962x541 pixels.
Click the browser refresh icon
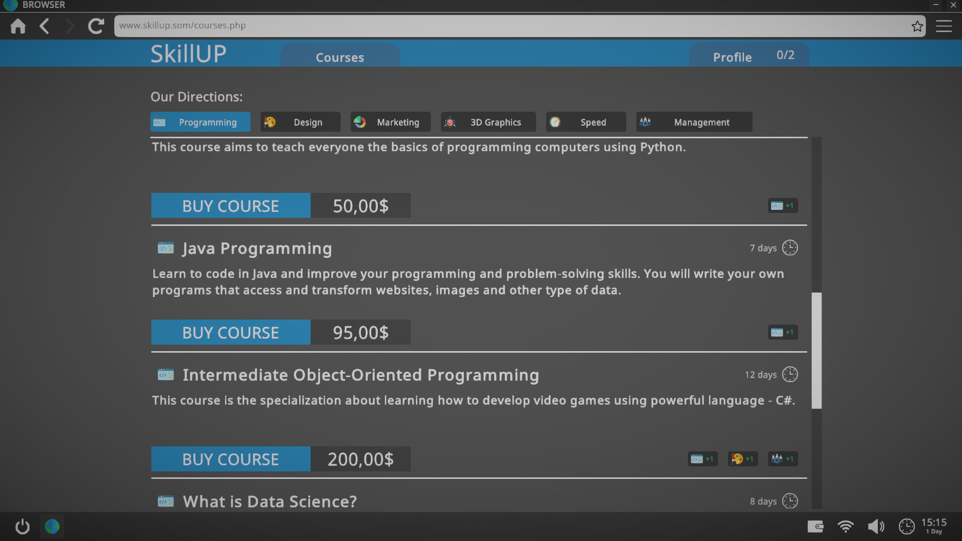96,26
